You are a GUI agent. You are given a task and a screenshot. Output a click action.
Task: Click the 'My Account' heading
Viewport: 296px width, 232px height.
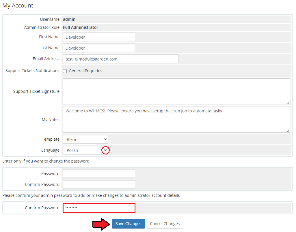coord(18,5)
